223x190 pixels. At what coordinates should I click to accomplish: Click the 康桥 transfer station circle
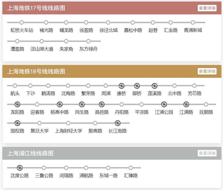pos(121,86)
